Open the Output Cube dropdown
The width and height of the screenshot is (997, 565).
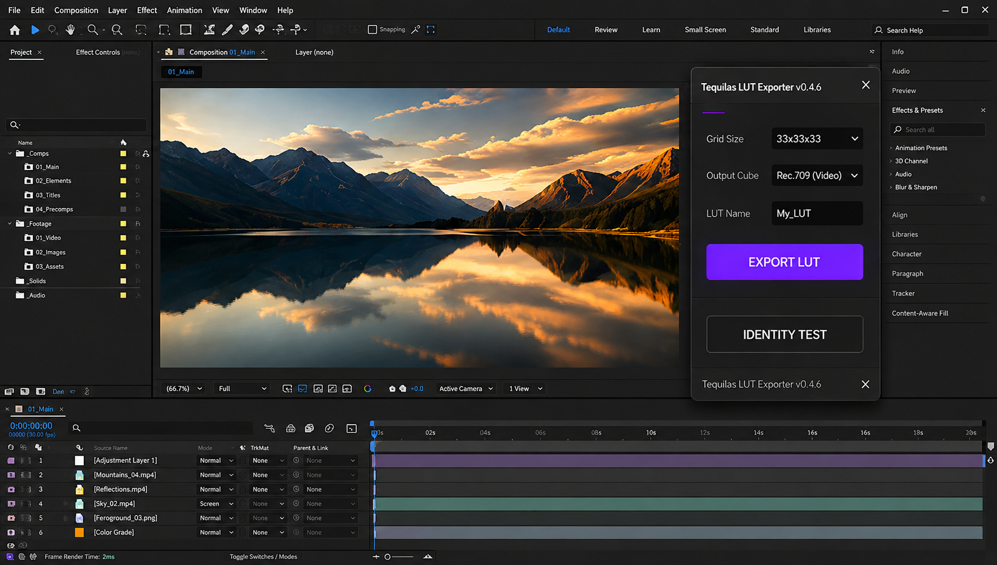[817, 175]
